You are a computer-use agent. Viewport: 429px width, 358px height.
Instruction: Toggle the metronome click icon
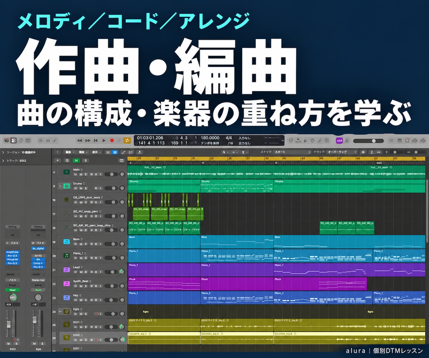(347, 140)
